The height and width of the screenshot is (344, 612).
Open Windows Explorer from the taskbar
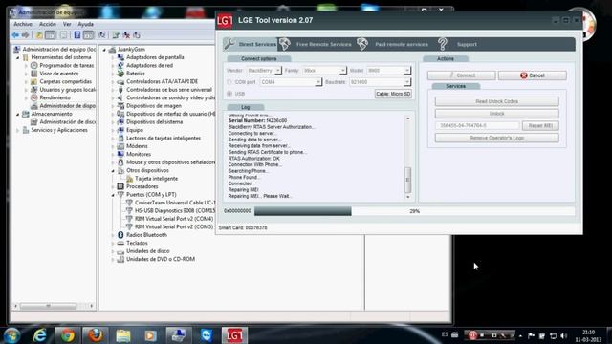(x=123, y=335)
